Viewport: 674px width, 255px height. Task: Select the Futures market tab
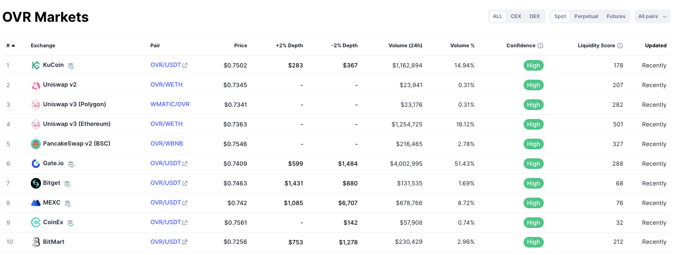pos(616,16)
